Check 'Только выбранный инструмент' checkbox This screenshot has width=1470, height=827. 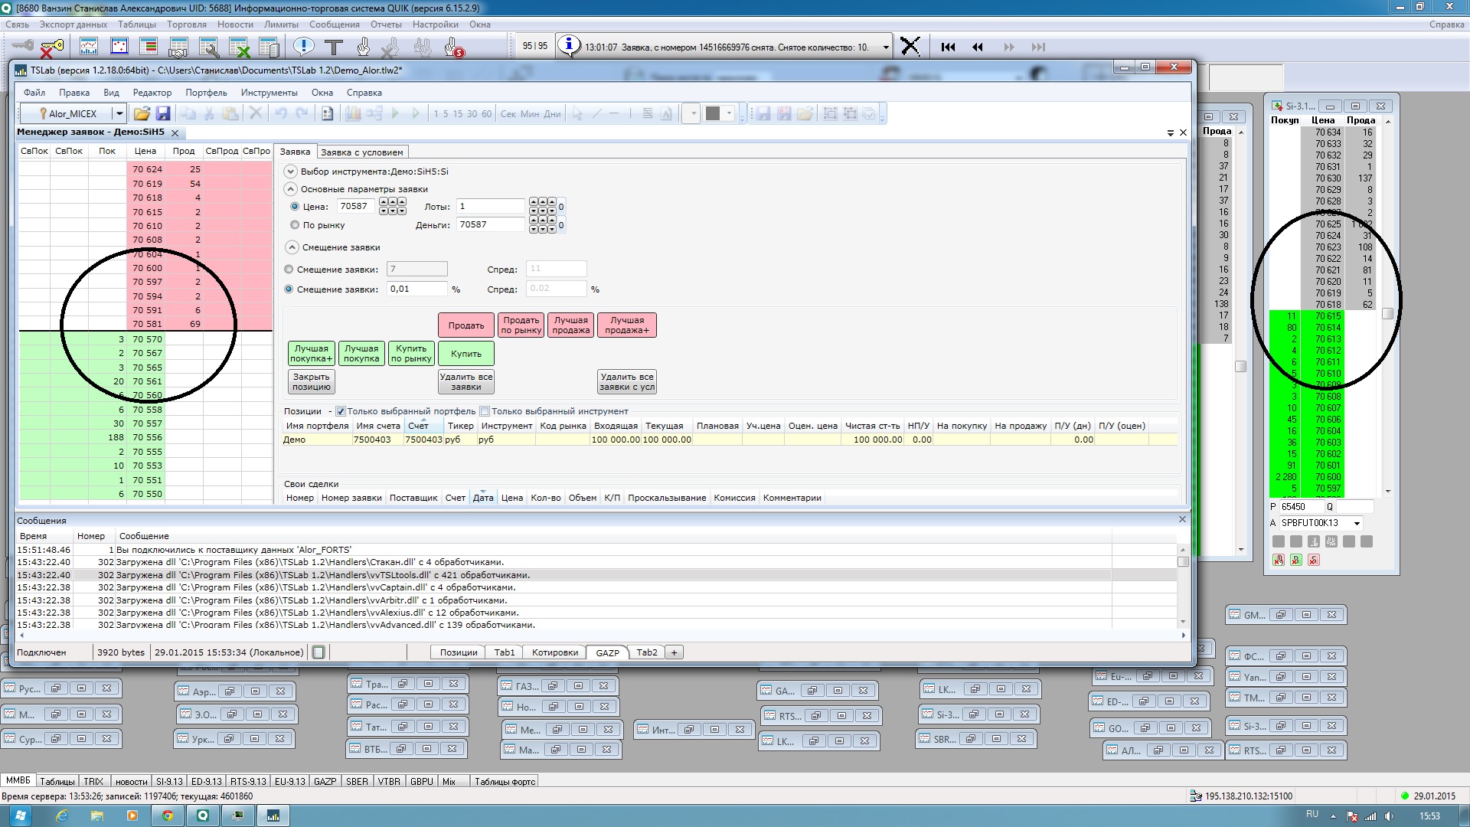[485, 411]
